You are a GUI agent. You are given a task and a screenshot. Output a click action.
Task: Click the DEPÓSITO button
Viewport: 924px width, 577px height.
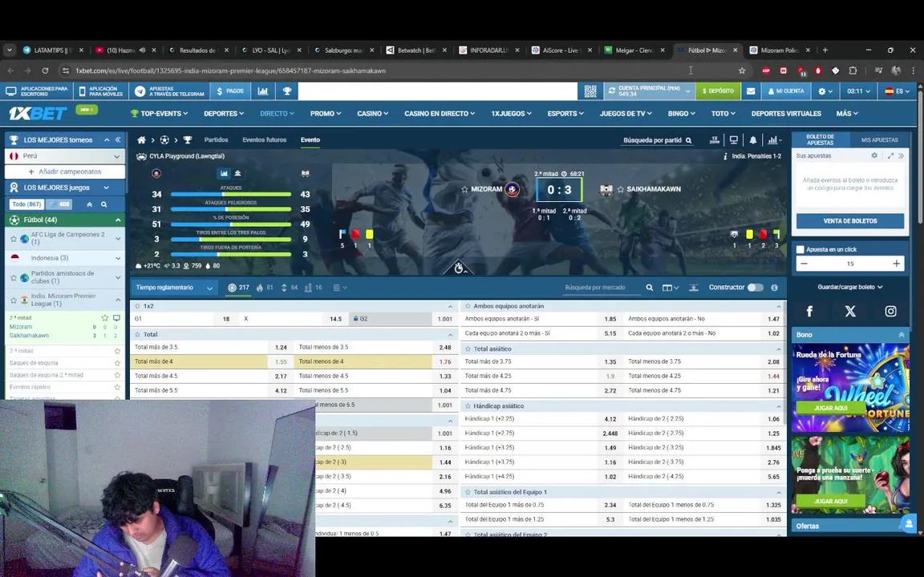(718, 91)
